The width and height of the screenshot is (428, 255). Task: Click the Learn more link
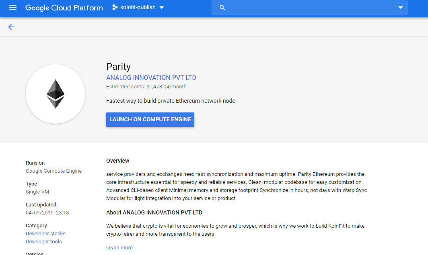[119, 248]
